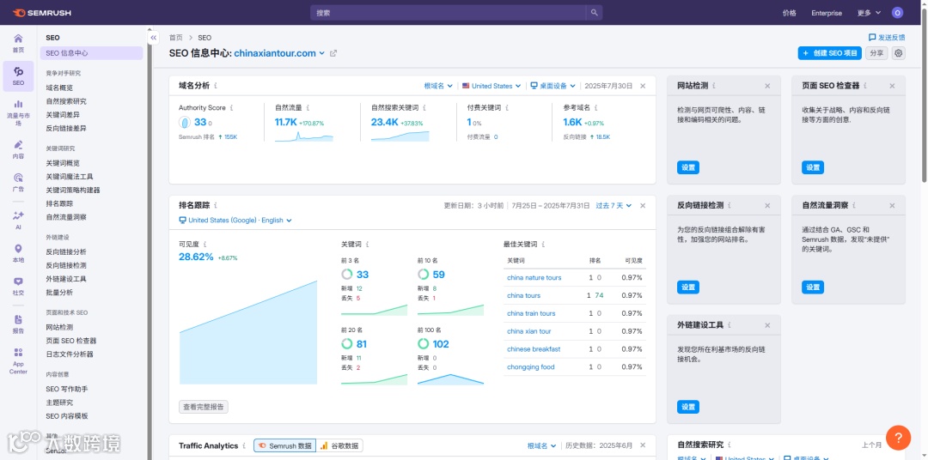
Task: Close the 域名分析 widget
Action: 643,86
